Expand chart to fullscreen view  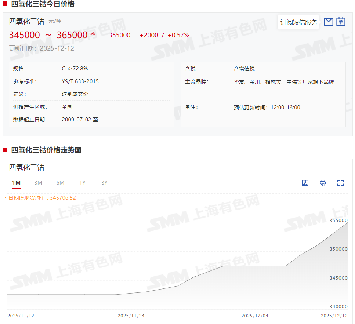[340, 183]
